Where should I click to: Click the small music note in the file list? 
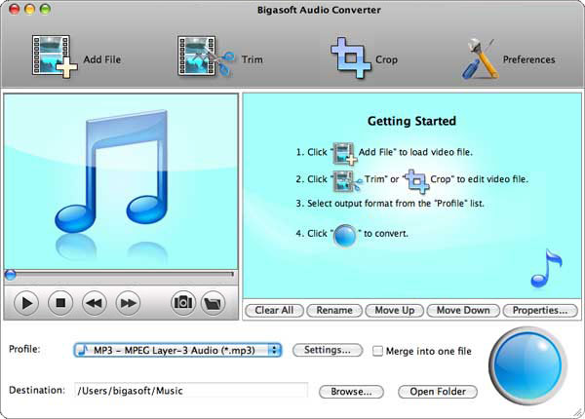(546, 268)
